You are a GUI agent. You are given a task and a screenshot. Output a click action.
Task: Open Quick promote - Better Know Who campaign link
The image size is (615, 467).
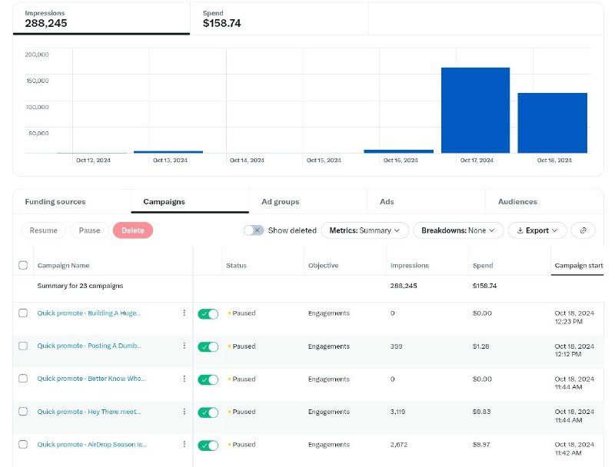[91, 379]
